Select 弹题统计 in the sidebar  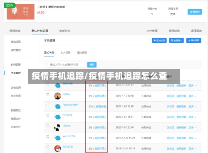point(16,119)
